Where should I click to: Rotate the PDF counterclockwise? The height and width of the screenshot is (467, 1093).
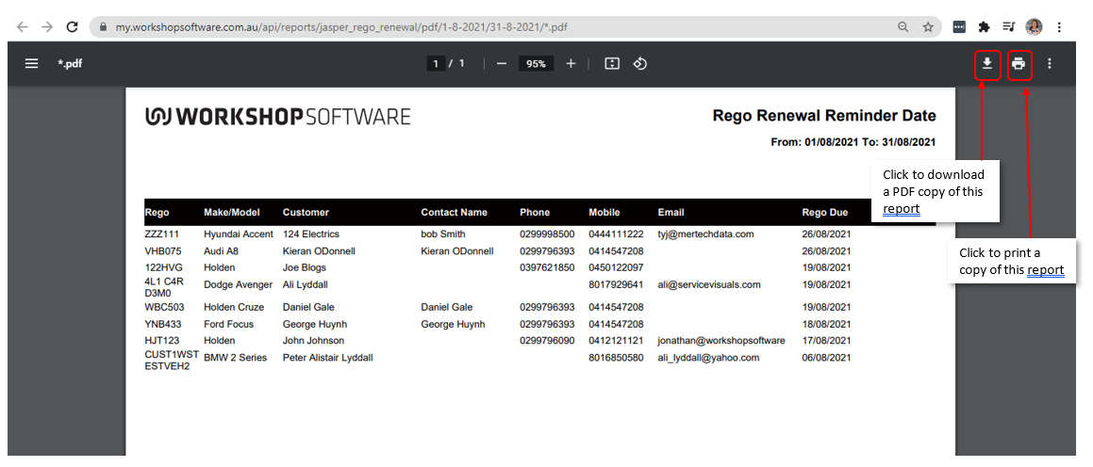(640, 63)
